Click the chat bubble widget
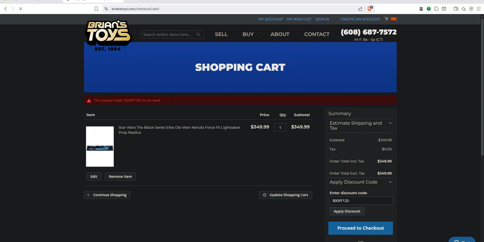The width and height of the screenshot is (484, 242). [x=462, y=239]
